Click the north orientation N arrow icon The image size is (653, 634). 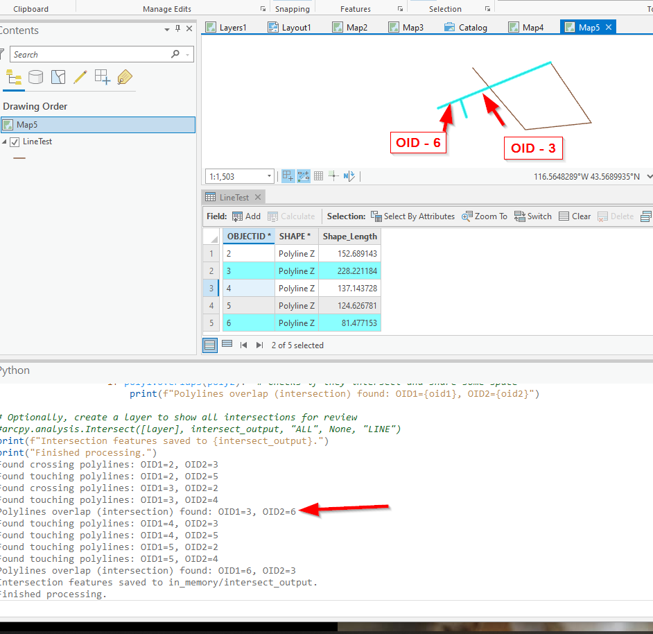349,176
